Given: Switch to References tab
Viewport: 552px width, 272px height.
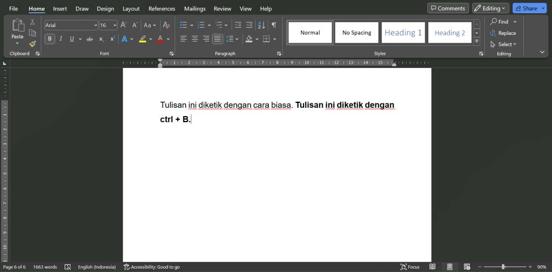Looking at the screenshot, I should [162, 8].
